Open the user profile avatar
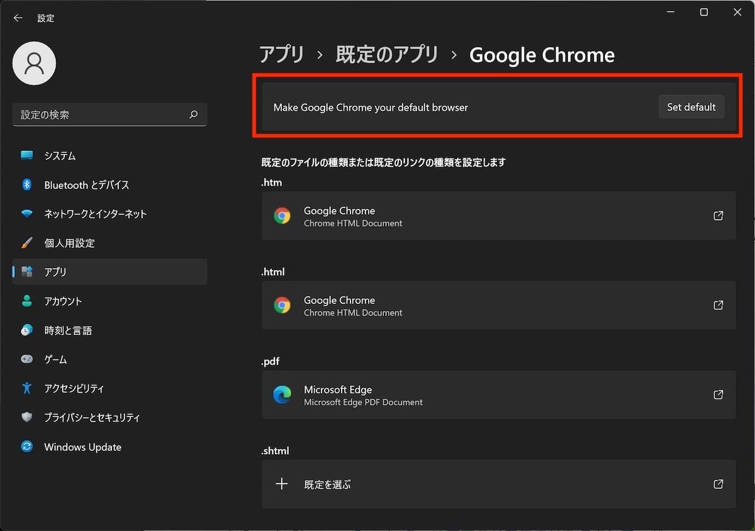This screenshot has height=531, width=755. (34, 63)
